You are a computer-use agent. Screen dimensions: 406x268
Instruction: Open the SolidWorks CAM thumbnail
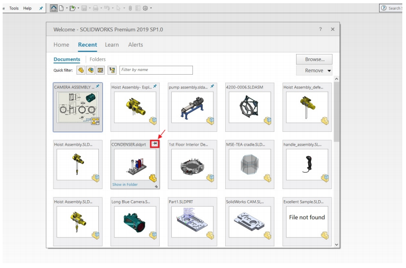click(250, 222)
